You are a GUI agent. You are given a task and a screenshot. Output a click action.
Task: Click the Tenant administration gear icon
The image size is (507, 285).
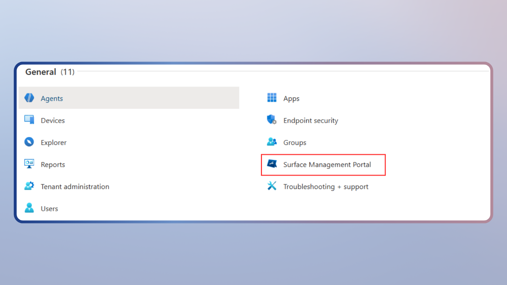[x=29, y=186]
